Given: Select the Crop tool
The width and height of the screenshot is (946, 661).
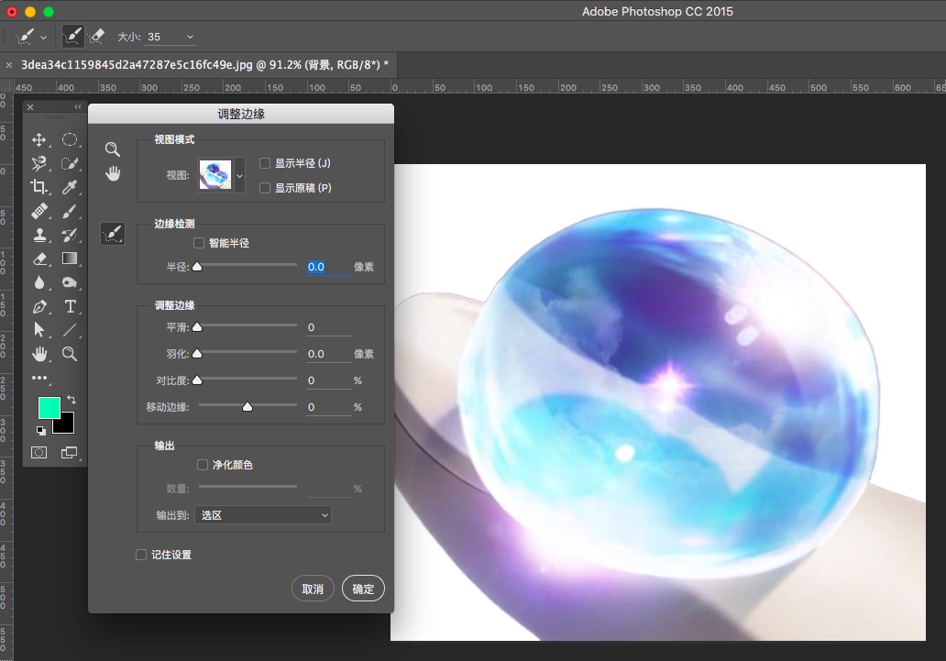Looking at the screenshot, I should [x=39, y=187].
